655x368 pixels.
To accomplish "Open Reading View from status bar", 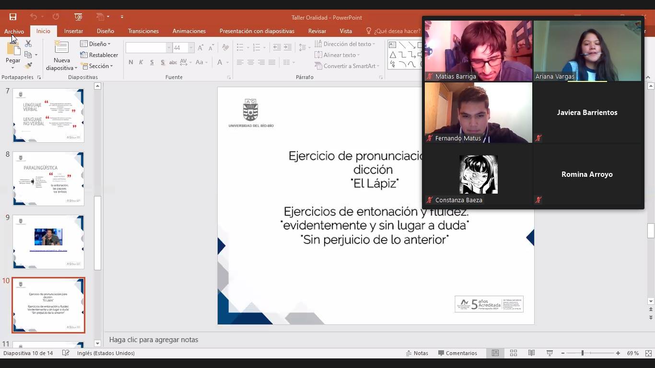I will (531, 353).
